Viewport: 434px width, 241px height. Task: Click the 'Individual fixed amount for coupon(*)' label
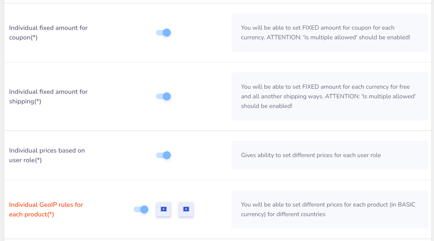48,33
